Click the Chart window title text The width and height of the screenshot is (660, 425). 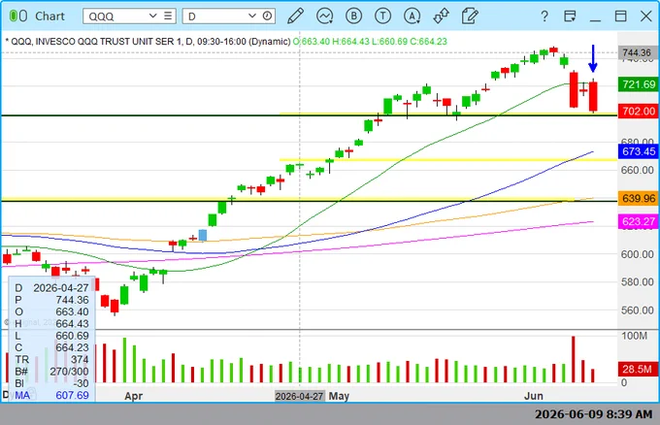point(49,16)
